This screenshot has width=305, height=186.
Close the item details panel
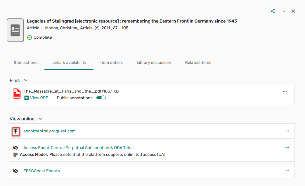tap(293, 11)
